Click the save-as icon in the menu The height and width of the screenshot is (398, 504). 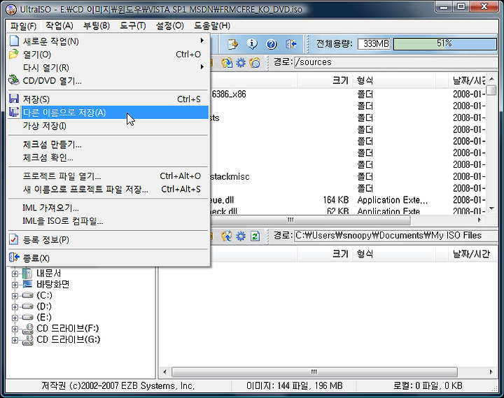click(14, 112)
